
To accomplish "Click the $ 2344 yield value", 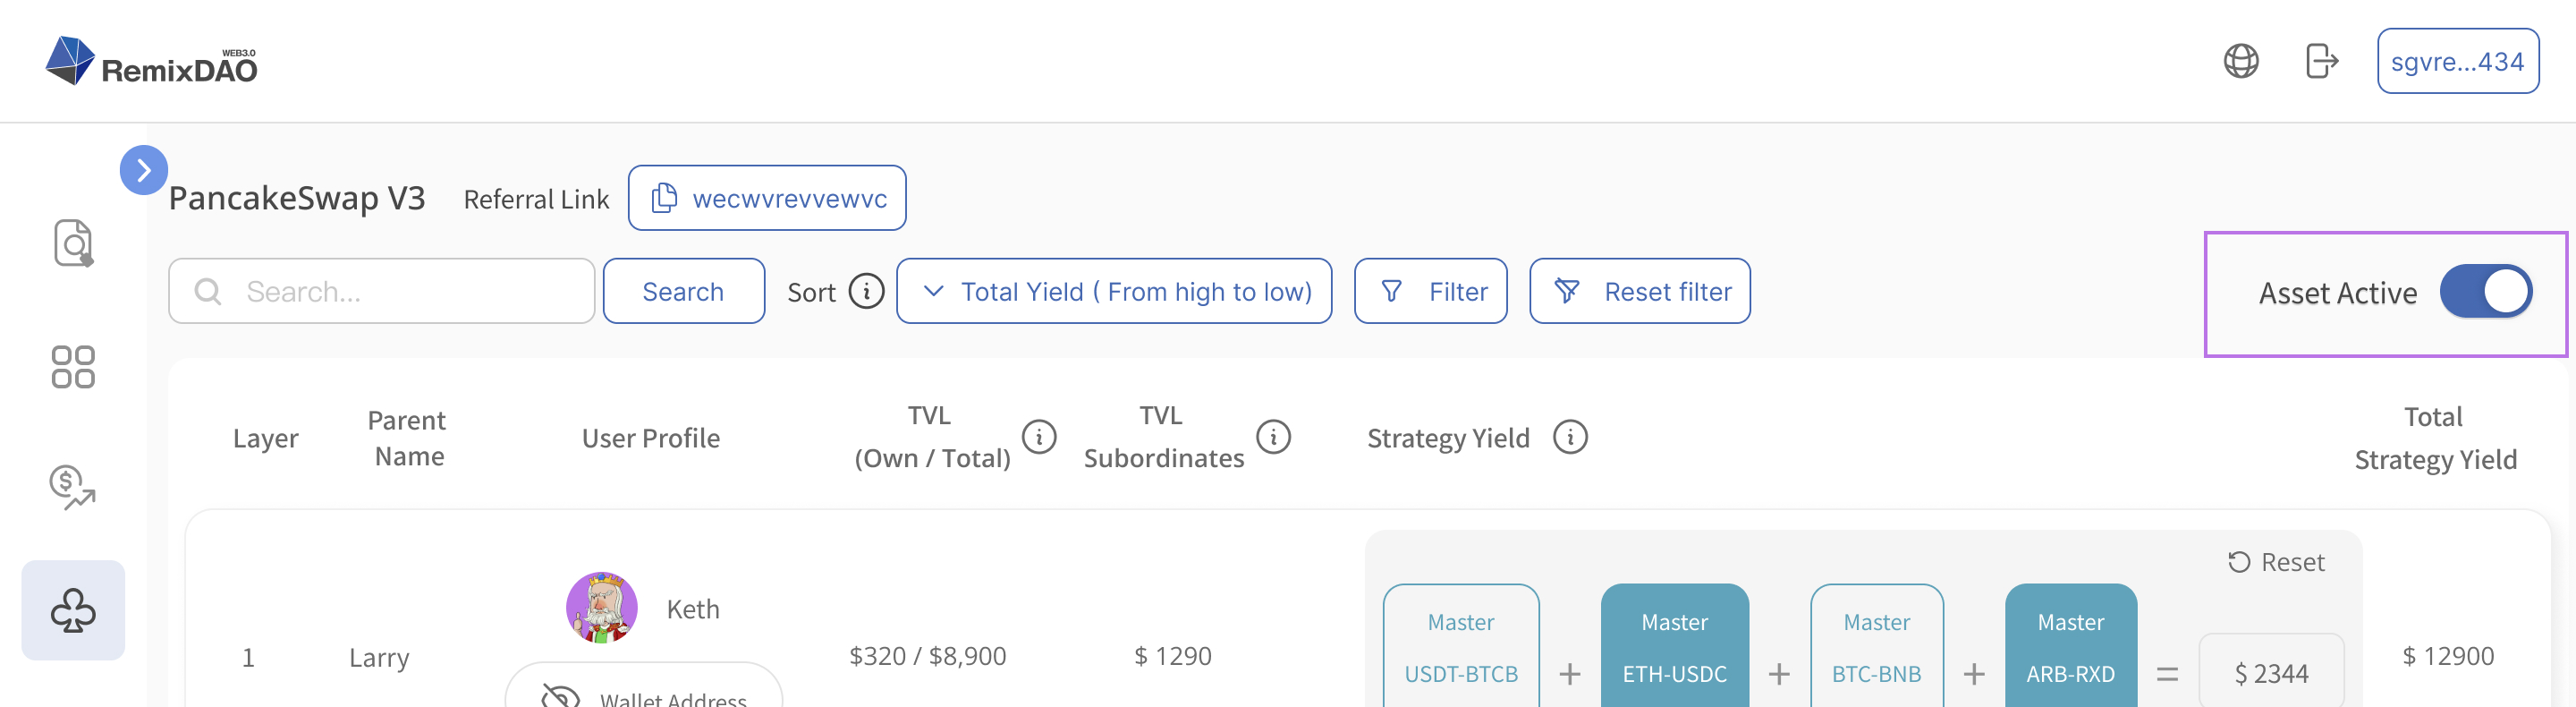I will [2271, 672].
